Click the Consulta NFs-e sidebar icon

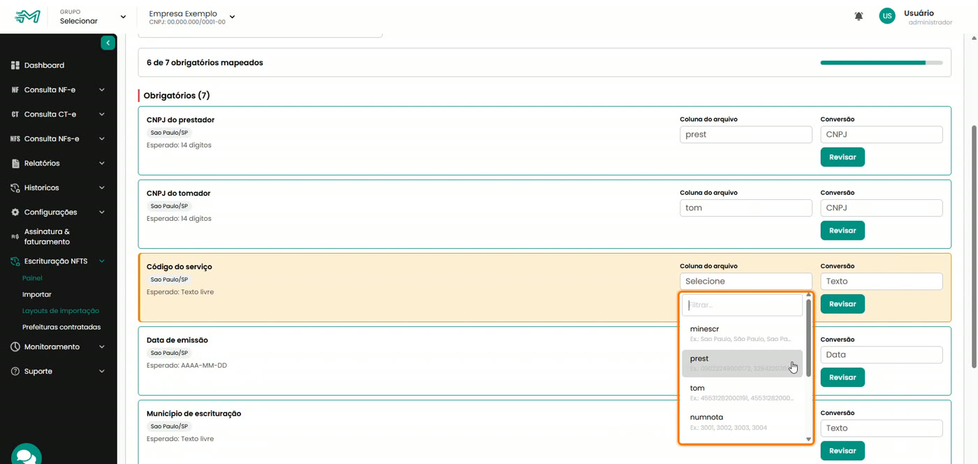coord(15,139)
